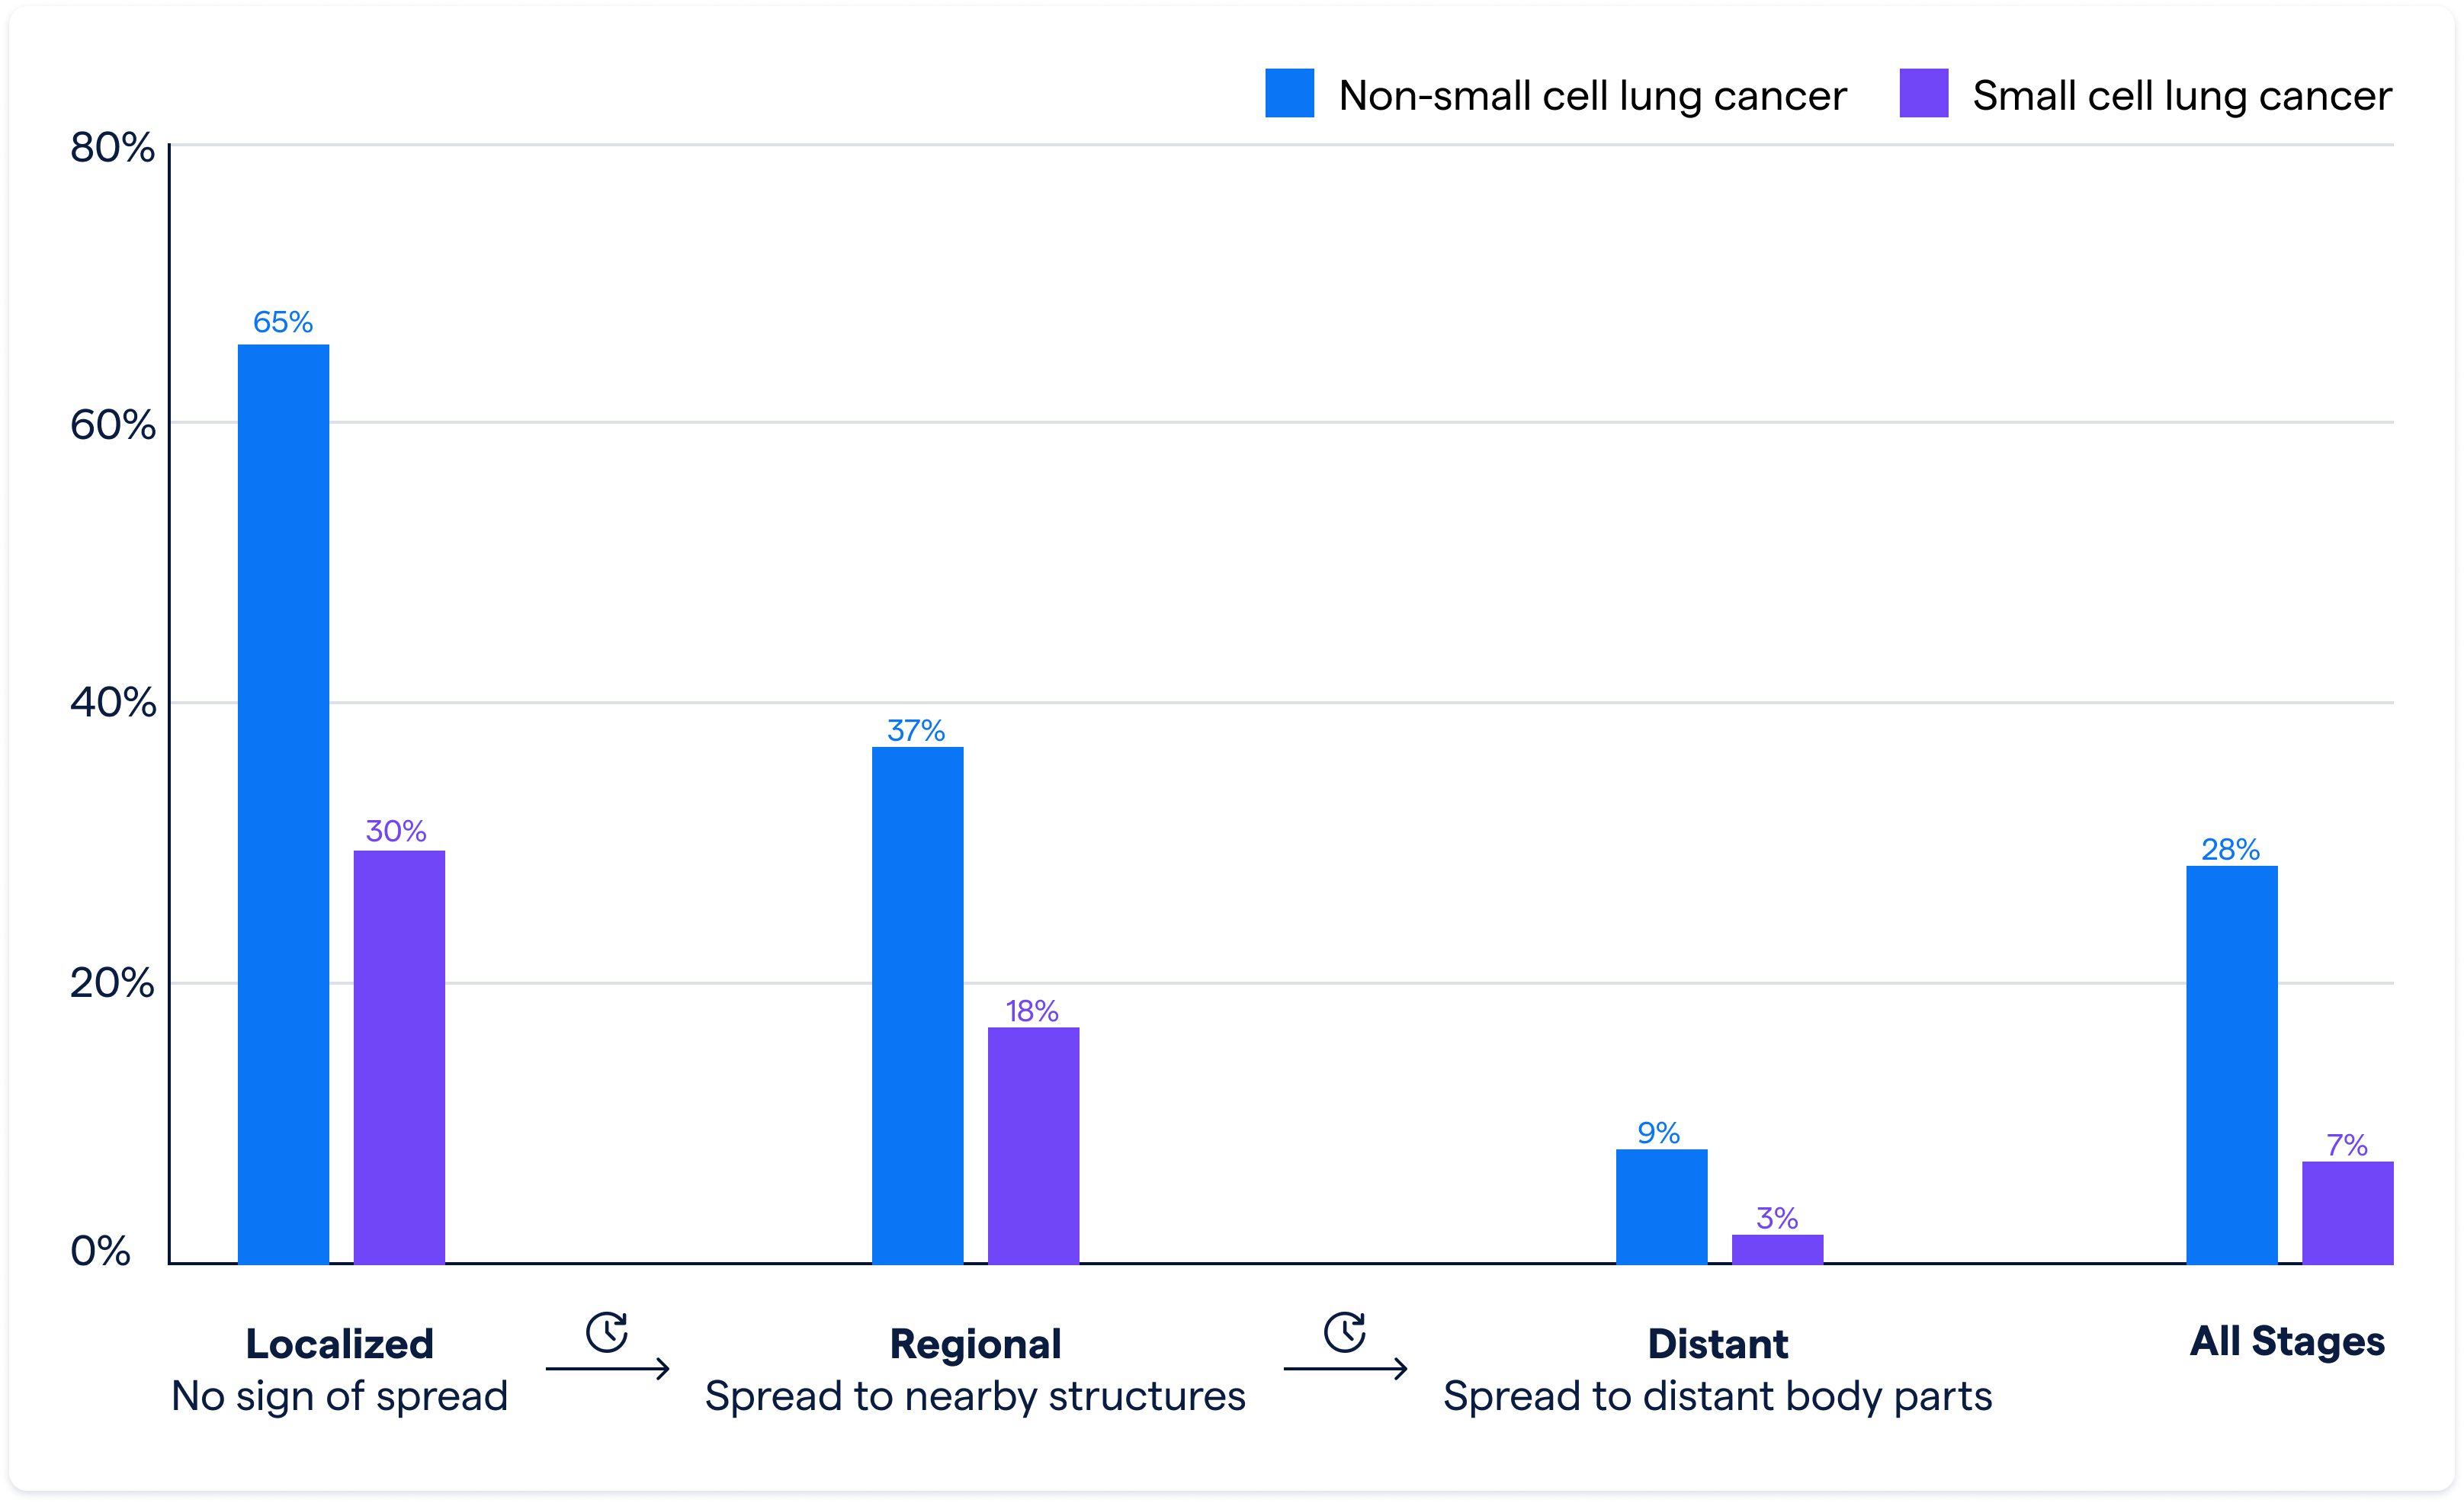
Task: Click the blue 65% Localized bar
Action: pos(283,804)
